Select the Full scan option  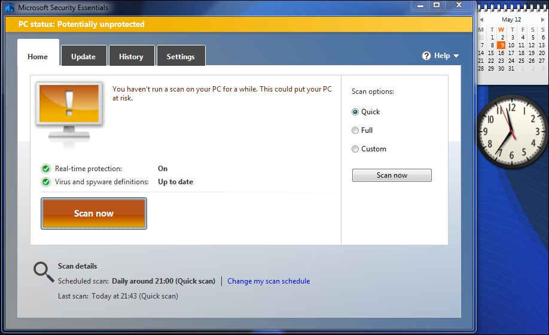coord(355,130)
